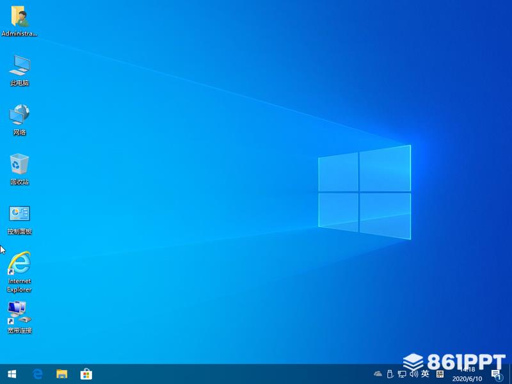
Task: Select the 宽带连接 broadband shortcut icon
Action: point(19,317)
